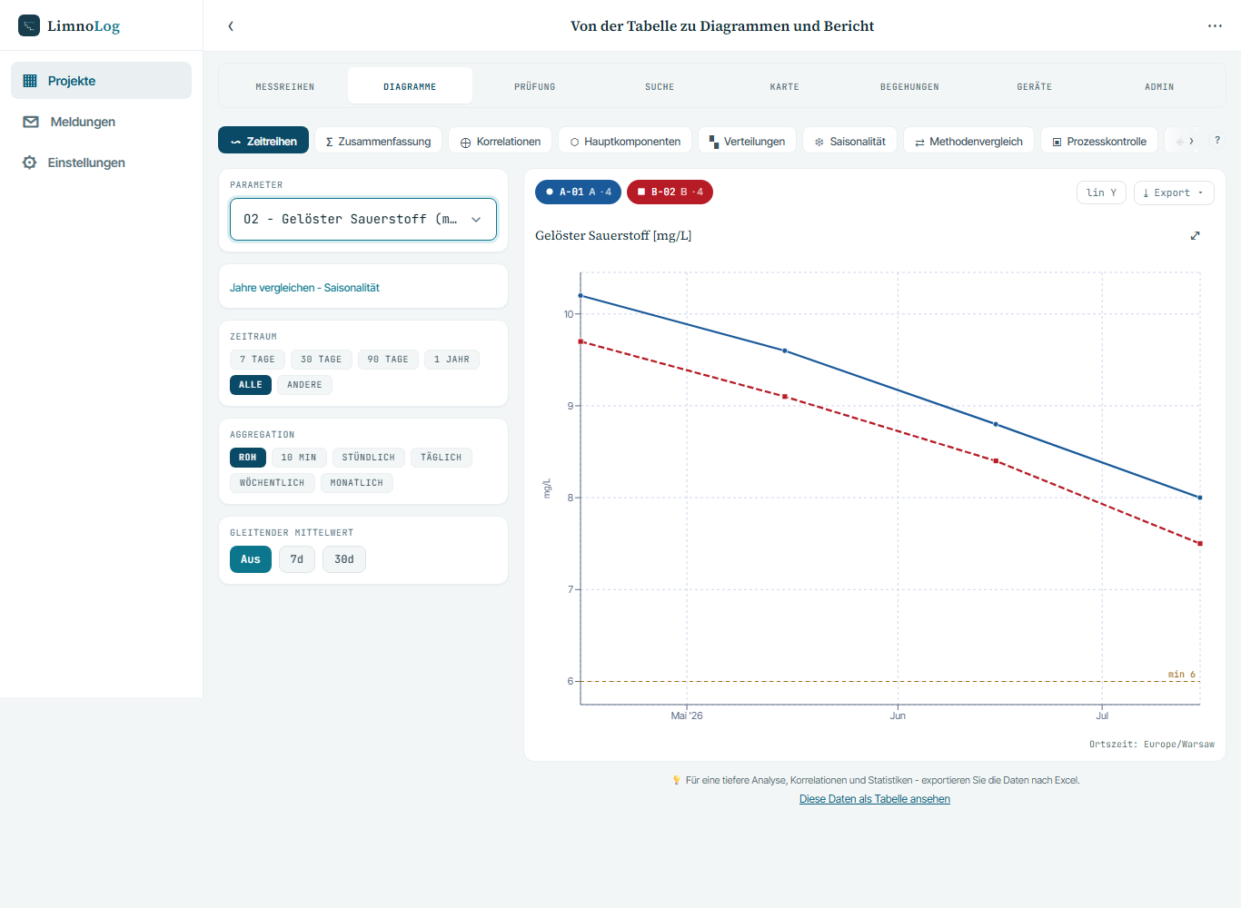The image size is (1241, 908).
Task: Open Jahre vergleichen - Saisonalität link
Action: (304, 288)
